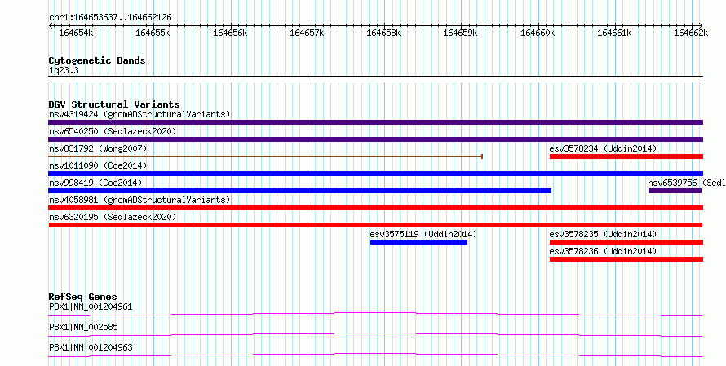Click the esv3578235 Uddin2014 red bar
This screenshot has width=726, height=366.
coord(626,242)
